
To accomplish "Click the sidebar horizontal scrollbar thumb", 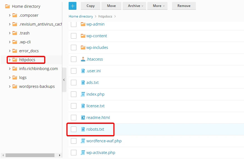I will [30, 155].
